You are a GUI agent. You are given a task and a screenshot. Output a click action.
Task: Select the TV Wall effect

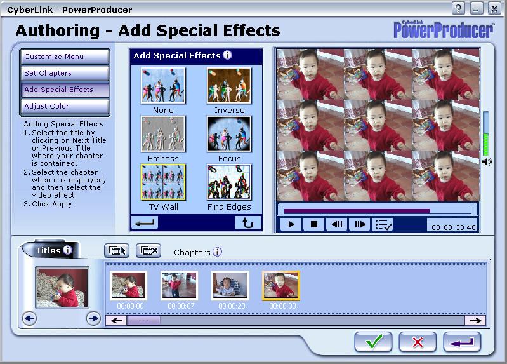tap(163, 183)
